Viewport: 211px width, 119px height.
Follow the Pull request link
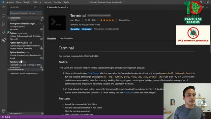point(129,93)
